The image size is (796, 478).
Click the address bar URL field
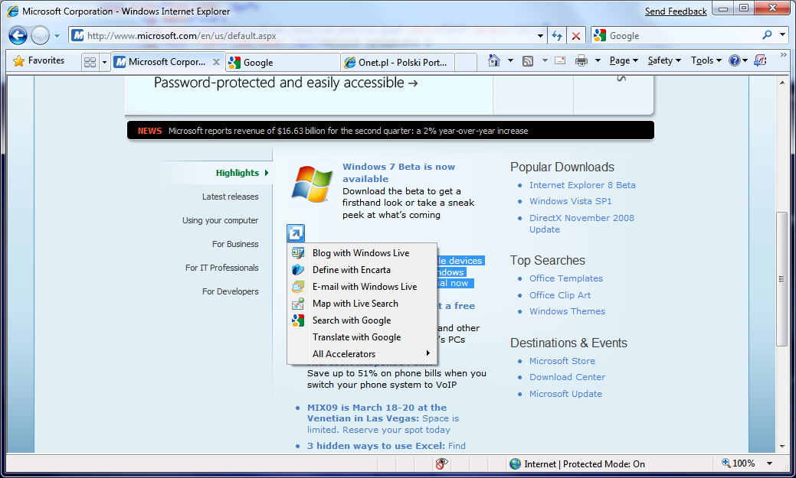(x=303, y=35)
